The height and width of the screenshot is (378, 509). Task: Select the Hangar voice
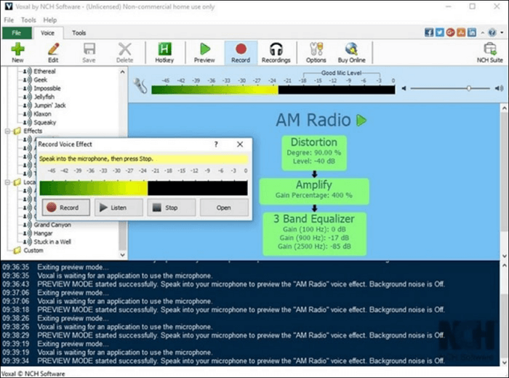tap(43, 233)
